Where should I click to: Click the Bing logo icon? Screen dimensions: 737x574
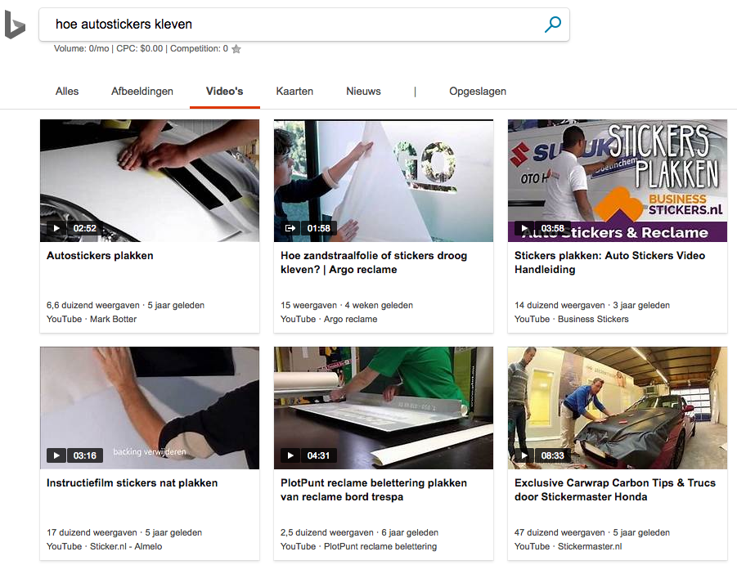tap(15, 25)
